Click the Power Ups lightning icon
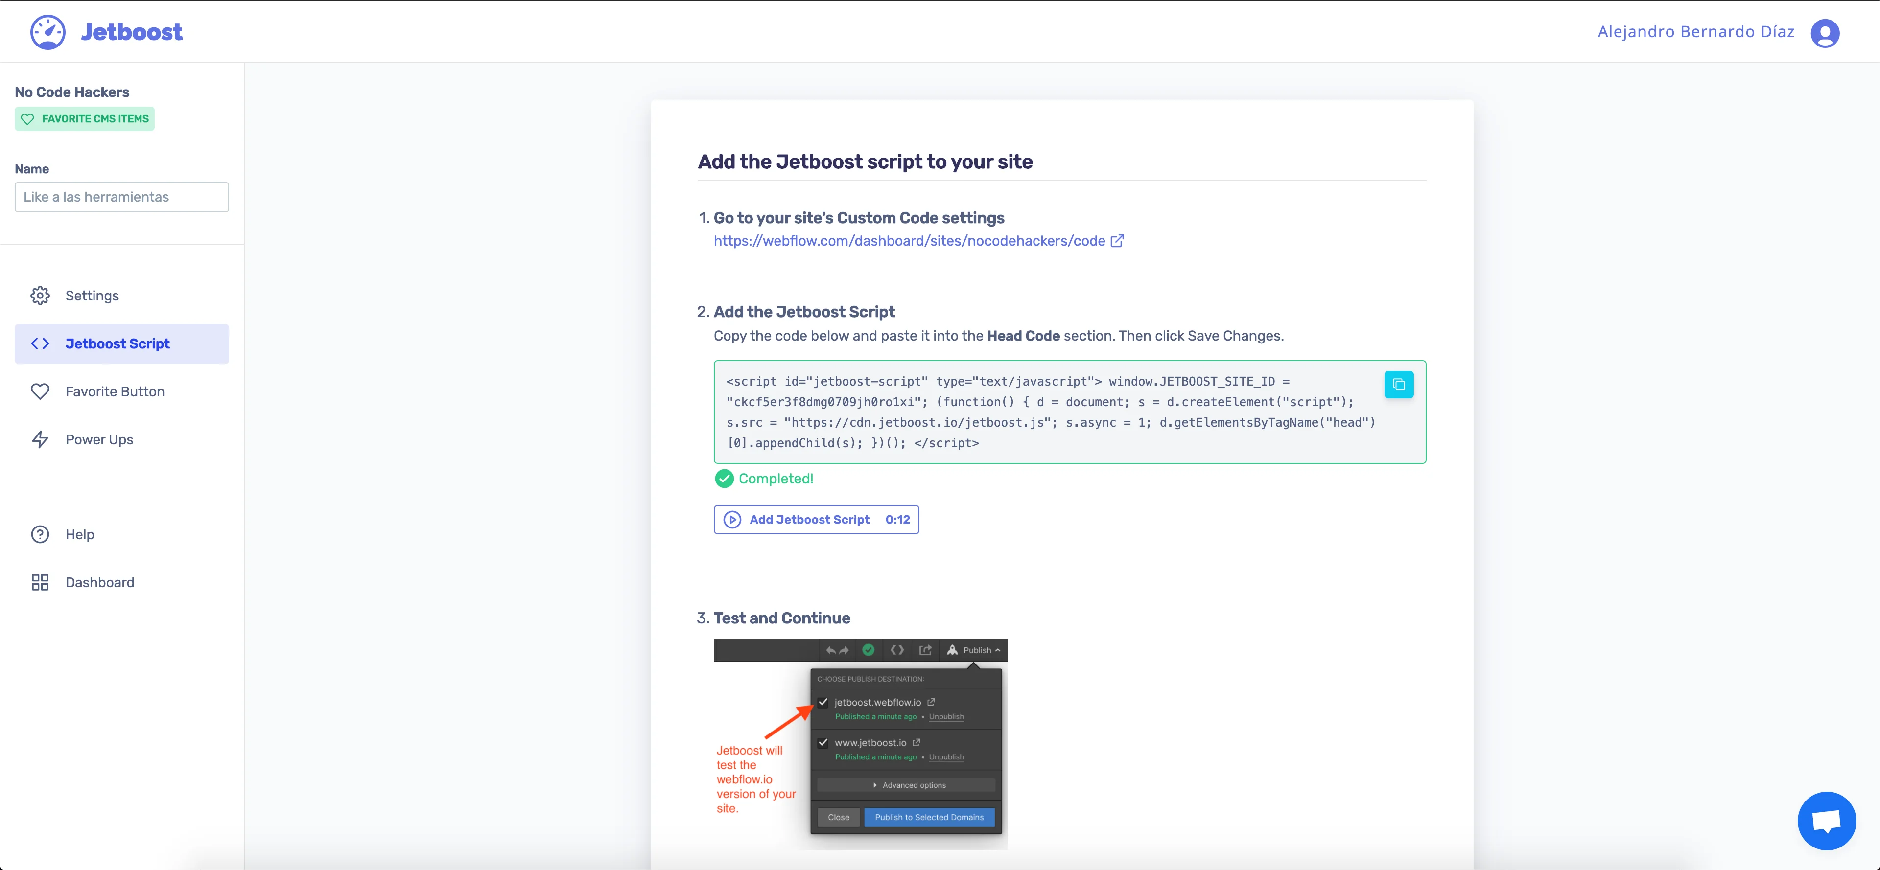This screenshot has width=1880, height=870. click(x=40, y=440)
